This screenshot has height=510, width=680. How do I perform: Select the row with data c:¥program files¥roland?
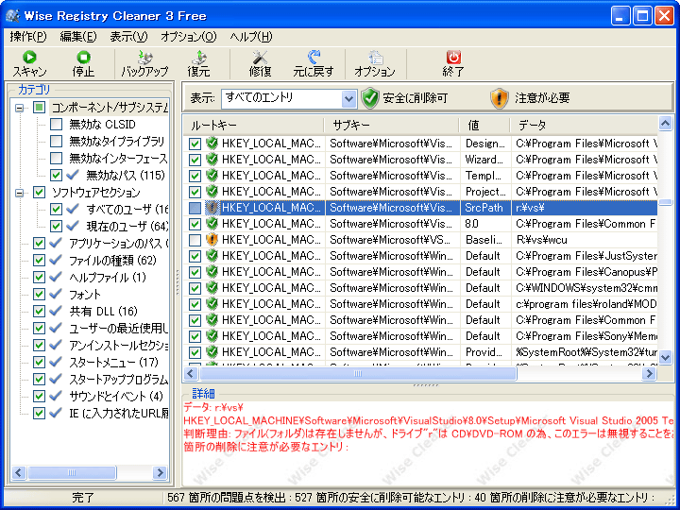pyautogui.click(x=419, y=304)
